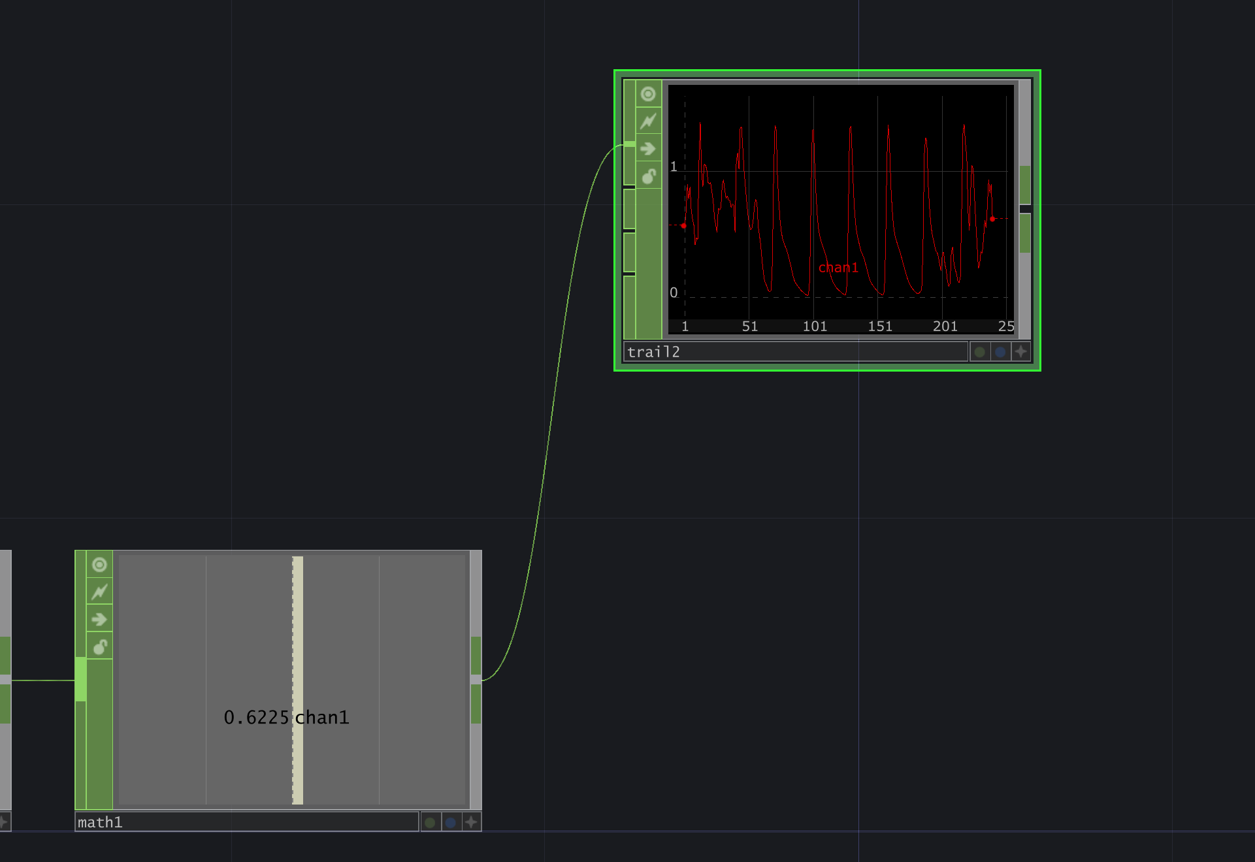Click the target-circle flag on math1 node
Screen dimensions: 1255x862
(99, 565)
